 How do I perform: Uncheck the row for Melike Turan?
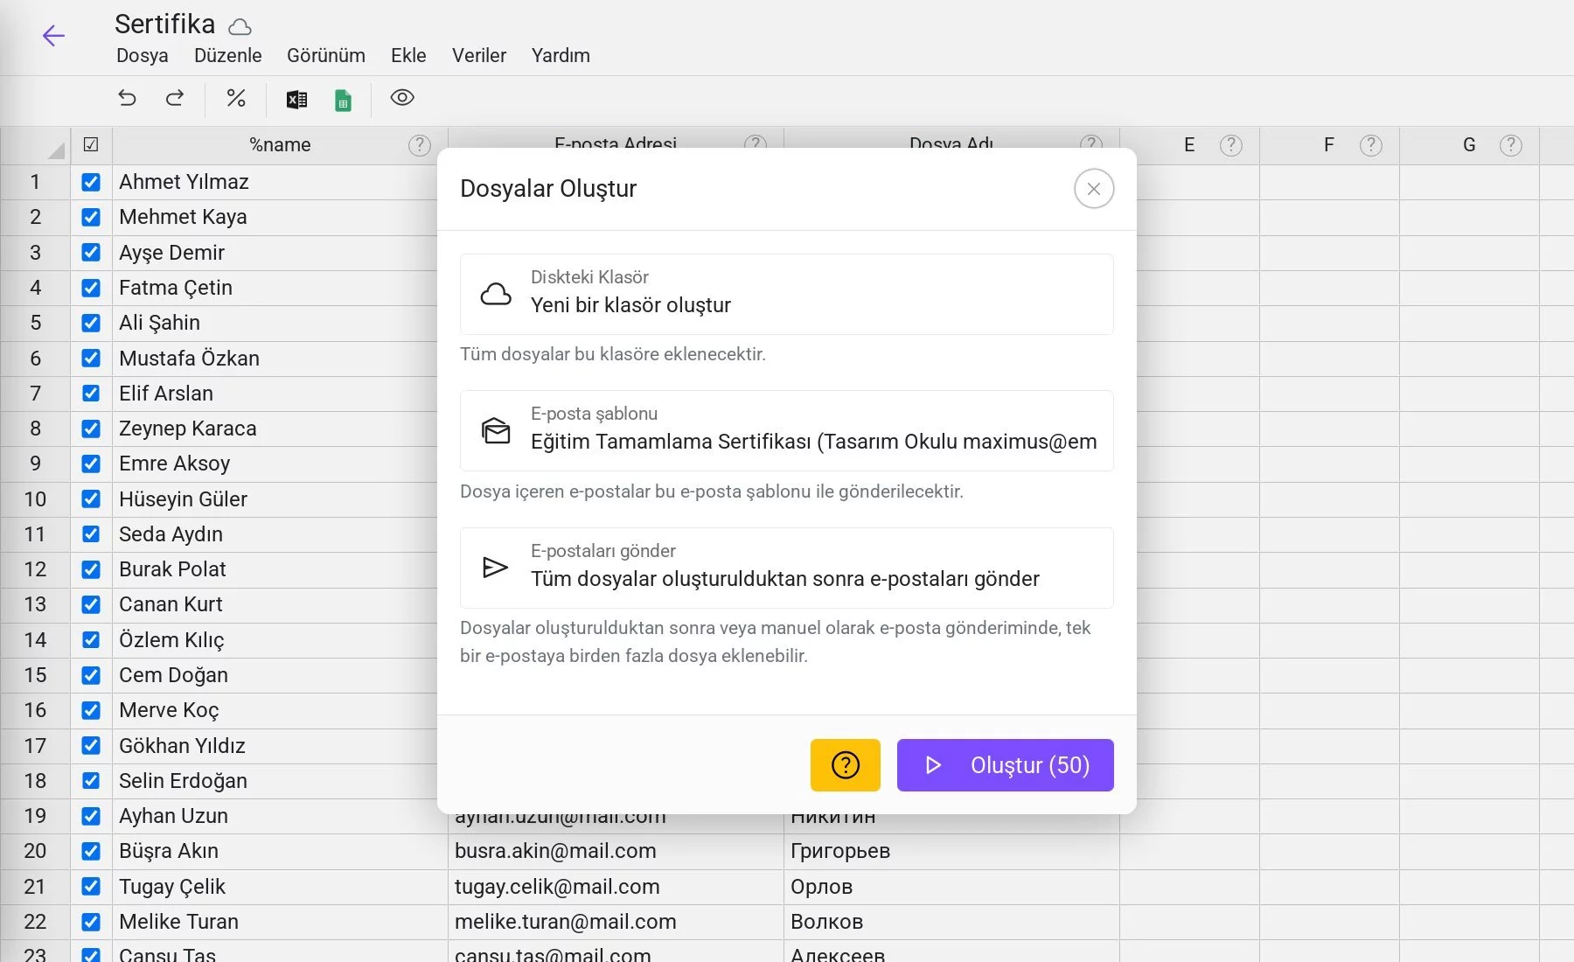[x=91, y=922]
